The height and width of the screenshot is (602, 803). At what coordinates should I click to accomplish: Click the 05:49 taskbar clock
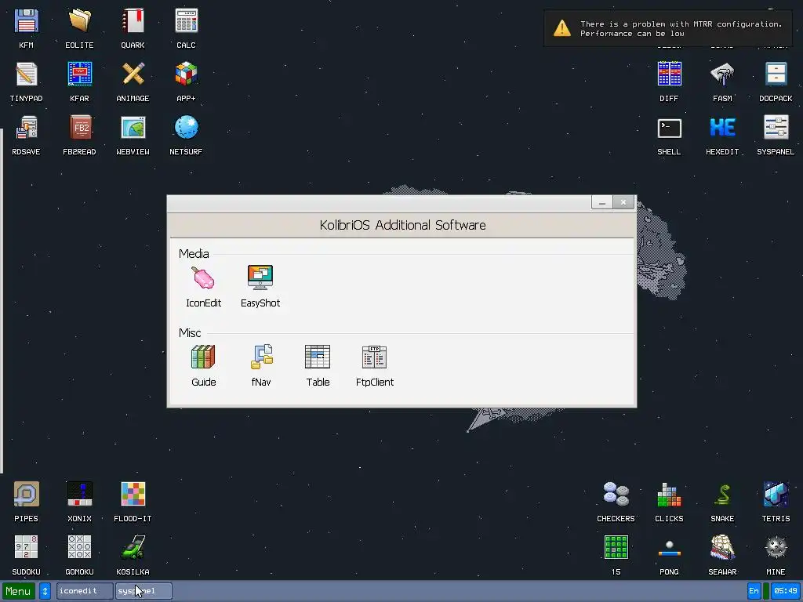[x=786, y=591]
